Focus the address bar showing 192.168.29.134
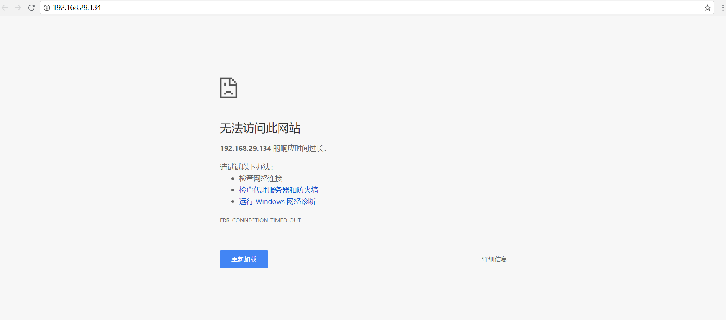Image resolution: width=726 pixels, height=320 pixels. (377, 8)
